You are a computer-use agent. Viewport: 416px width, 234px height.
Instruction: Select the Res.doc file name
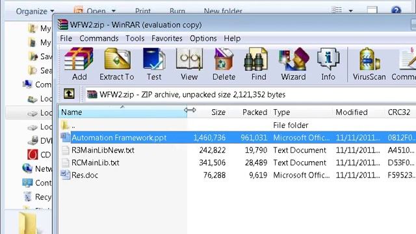click(84, 175)
